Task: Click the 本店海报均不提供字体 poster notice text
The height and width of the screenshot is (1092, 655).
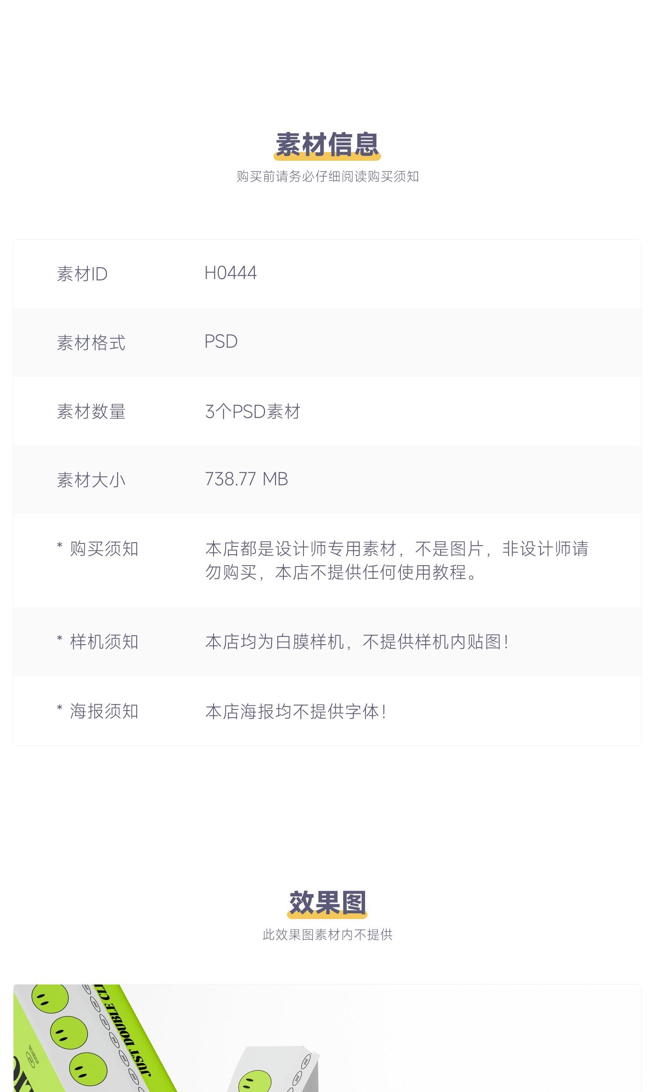Action: (296, 712)
